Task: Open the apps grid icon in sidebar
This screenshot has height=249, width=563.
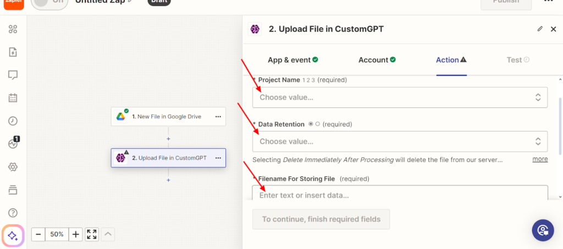Action: (x=13, y=30)
